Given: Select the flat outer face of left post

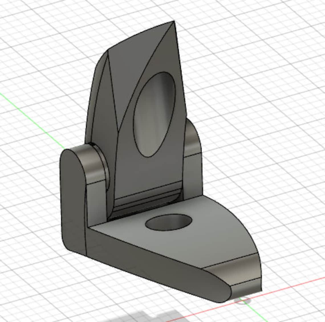Looking at the screenshot, I should pos(72,203).
